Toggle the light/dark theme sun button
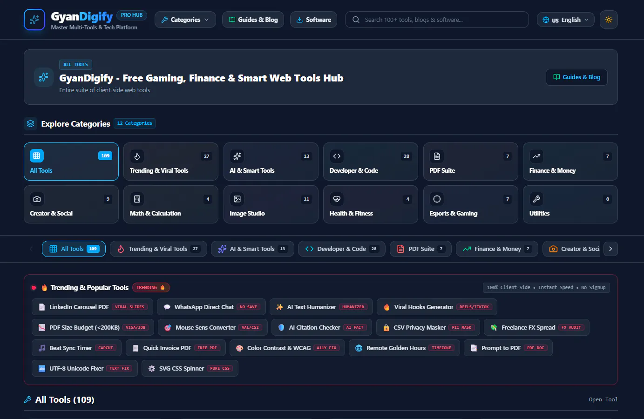Viewport: 644px width, 419px height. (x=609, y=20)
